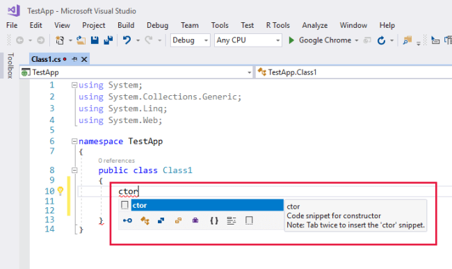Collapse the namespace TestApp block
452x269 pixels.
pos(74,141)
